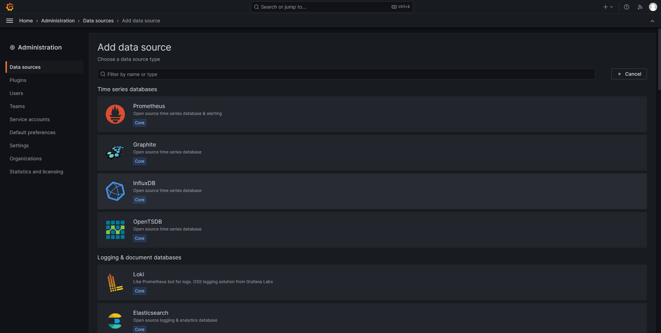Click the Administration gear icon
This screenshot has width=661, height=333.
pyautogui.click(x=12, y=47)
